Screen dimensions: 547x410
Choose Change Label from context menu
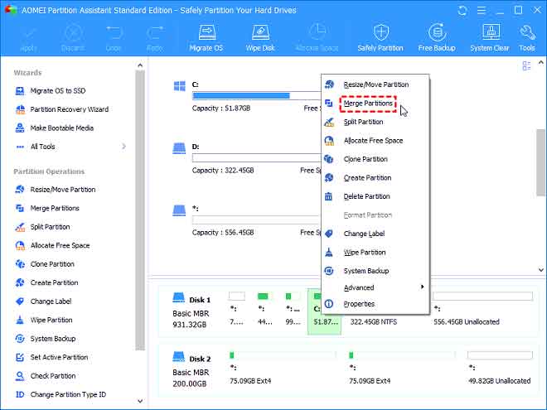[375, 234]
